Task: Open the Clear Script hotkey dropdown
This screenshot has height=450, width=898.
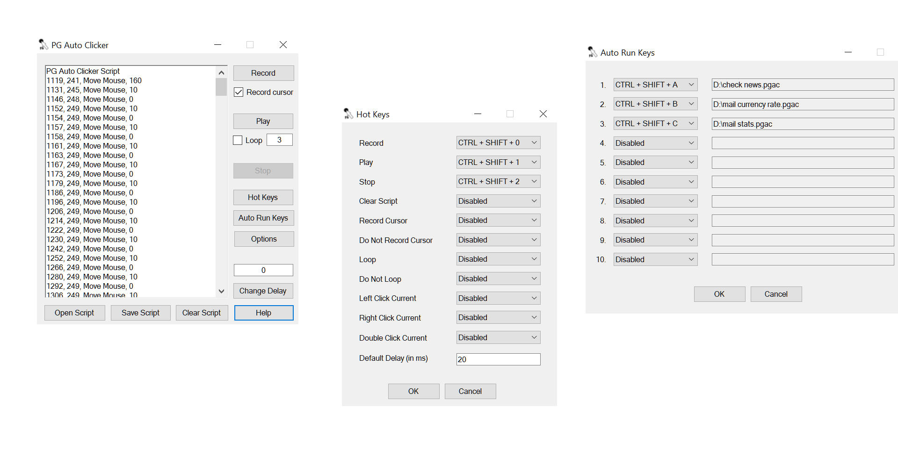Action: coord(499,201)
